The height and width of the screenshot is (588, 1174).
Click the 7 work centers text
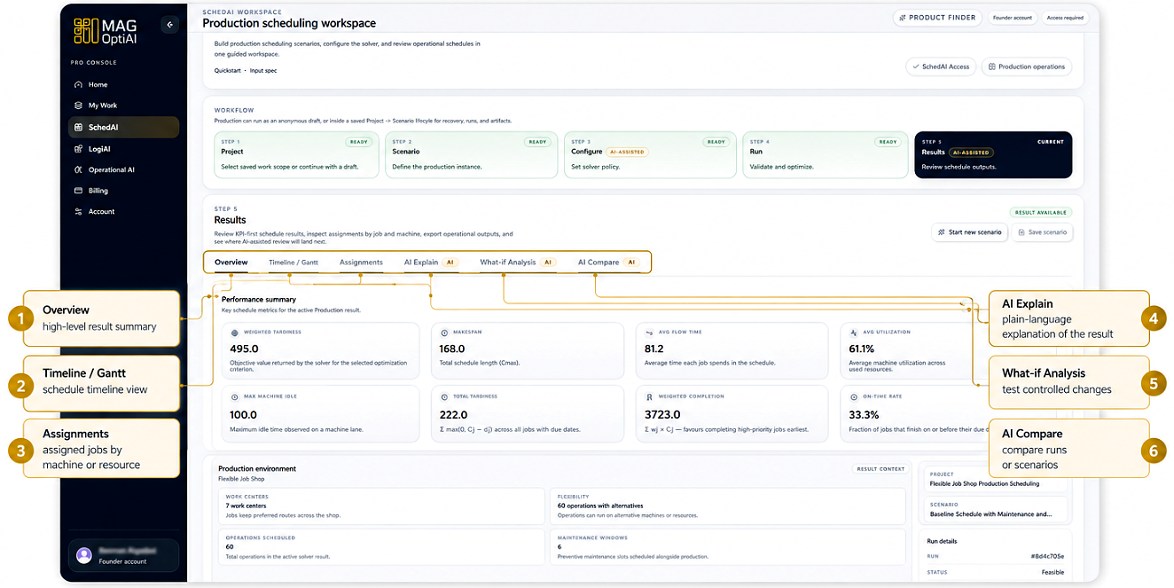(x=247, y=506)
